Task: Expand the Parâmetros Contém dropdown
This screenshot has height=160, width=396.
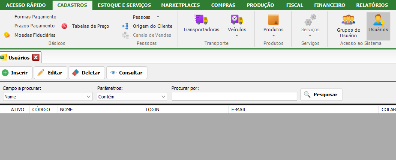Action: pos(132,97)
